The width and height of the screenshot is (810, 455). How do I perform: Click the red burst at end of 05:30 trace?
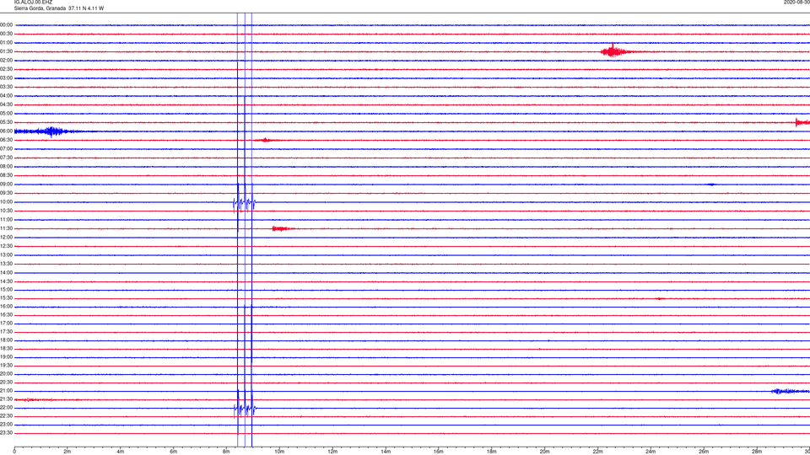pyautogui.click(x=802, y=122)
